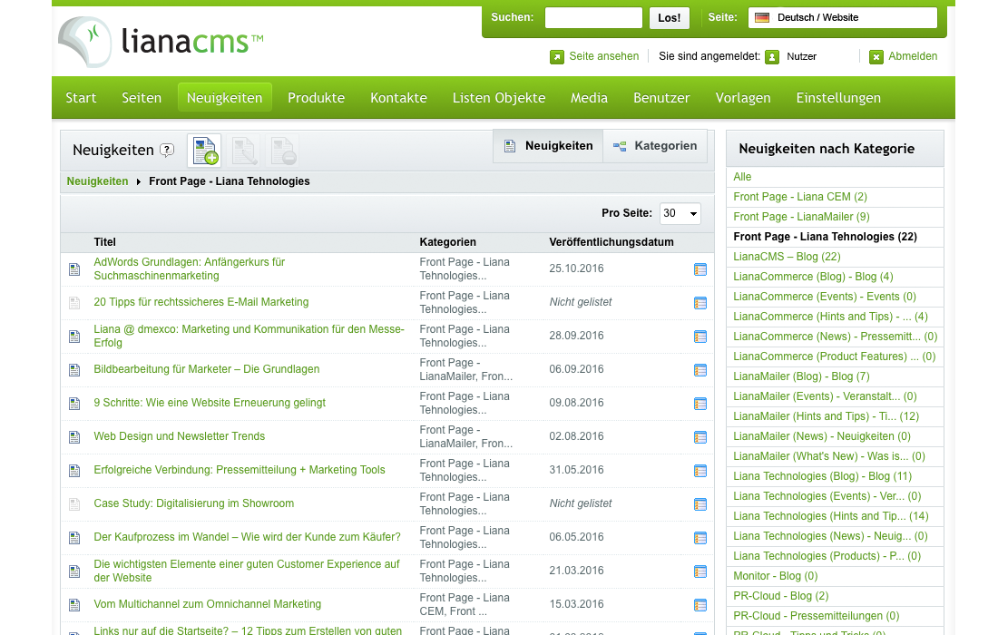Click the user avatar icon beside Nutzer
This screenshot has height=635, width=998.
(772, 56)
